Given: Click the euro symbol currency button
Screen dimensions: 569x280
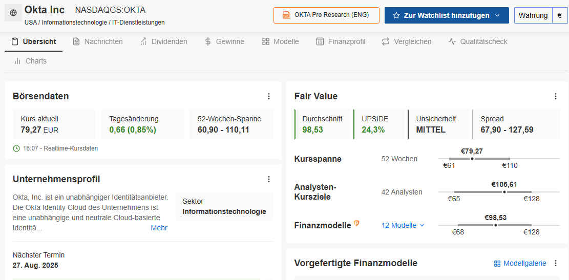Looking at the screenshot, I should 559,15.
